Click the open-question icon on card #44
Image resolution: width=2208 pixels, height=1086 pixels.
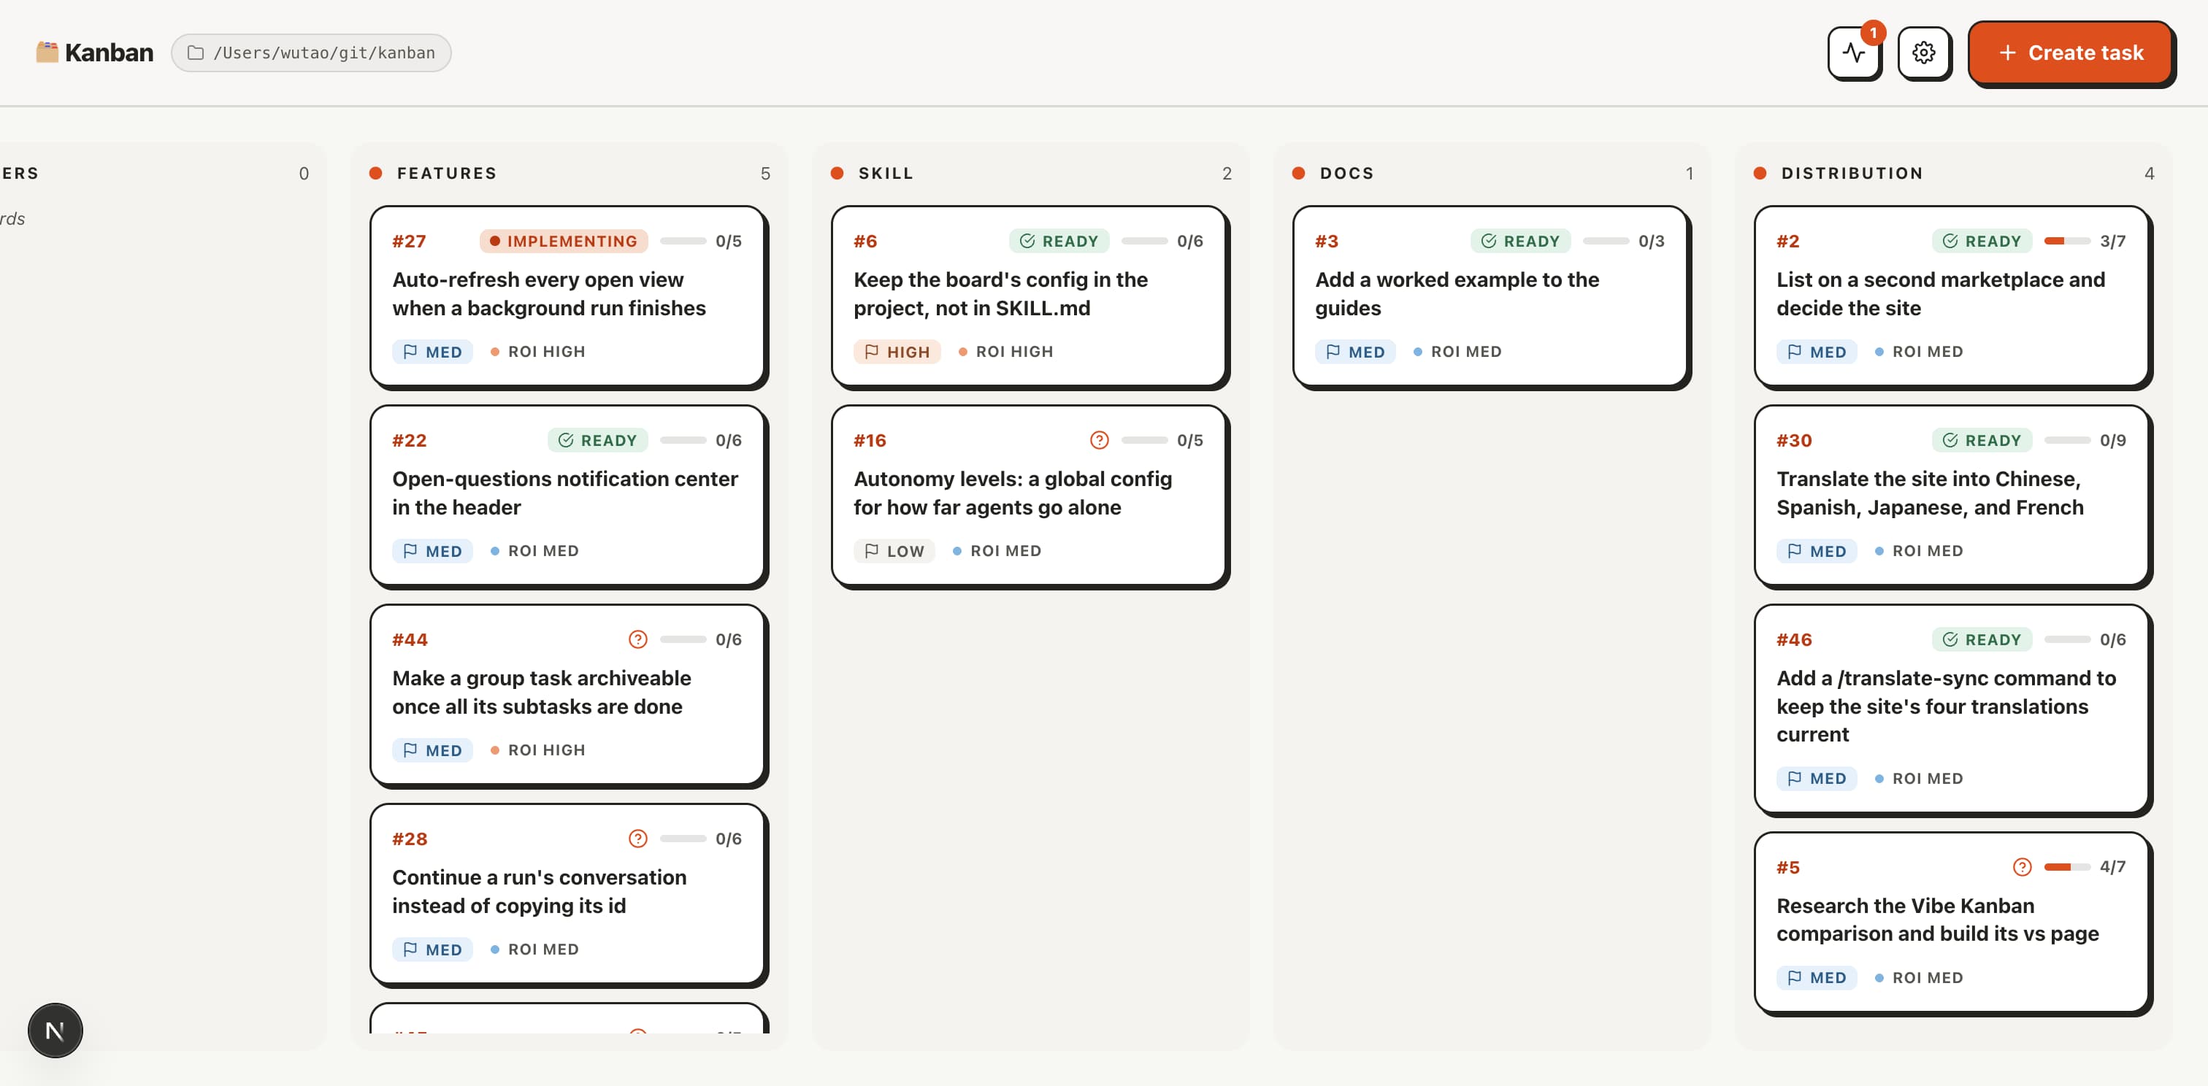click(x=637, y=640)
